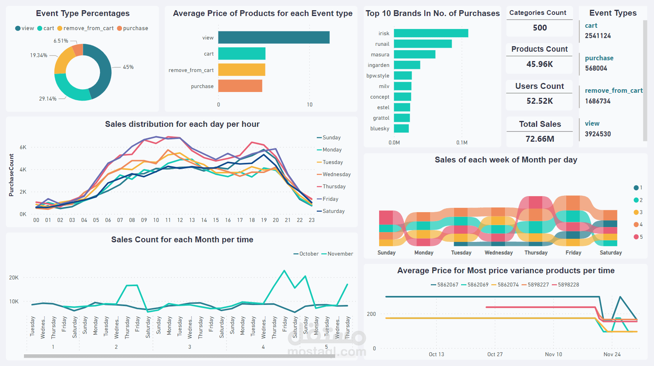The image size is (654, 366).
Task: Click the Total Sales value 72.66M
Action: [540, 139]
